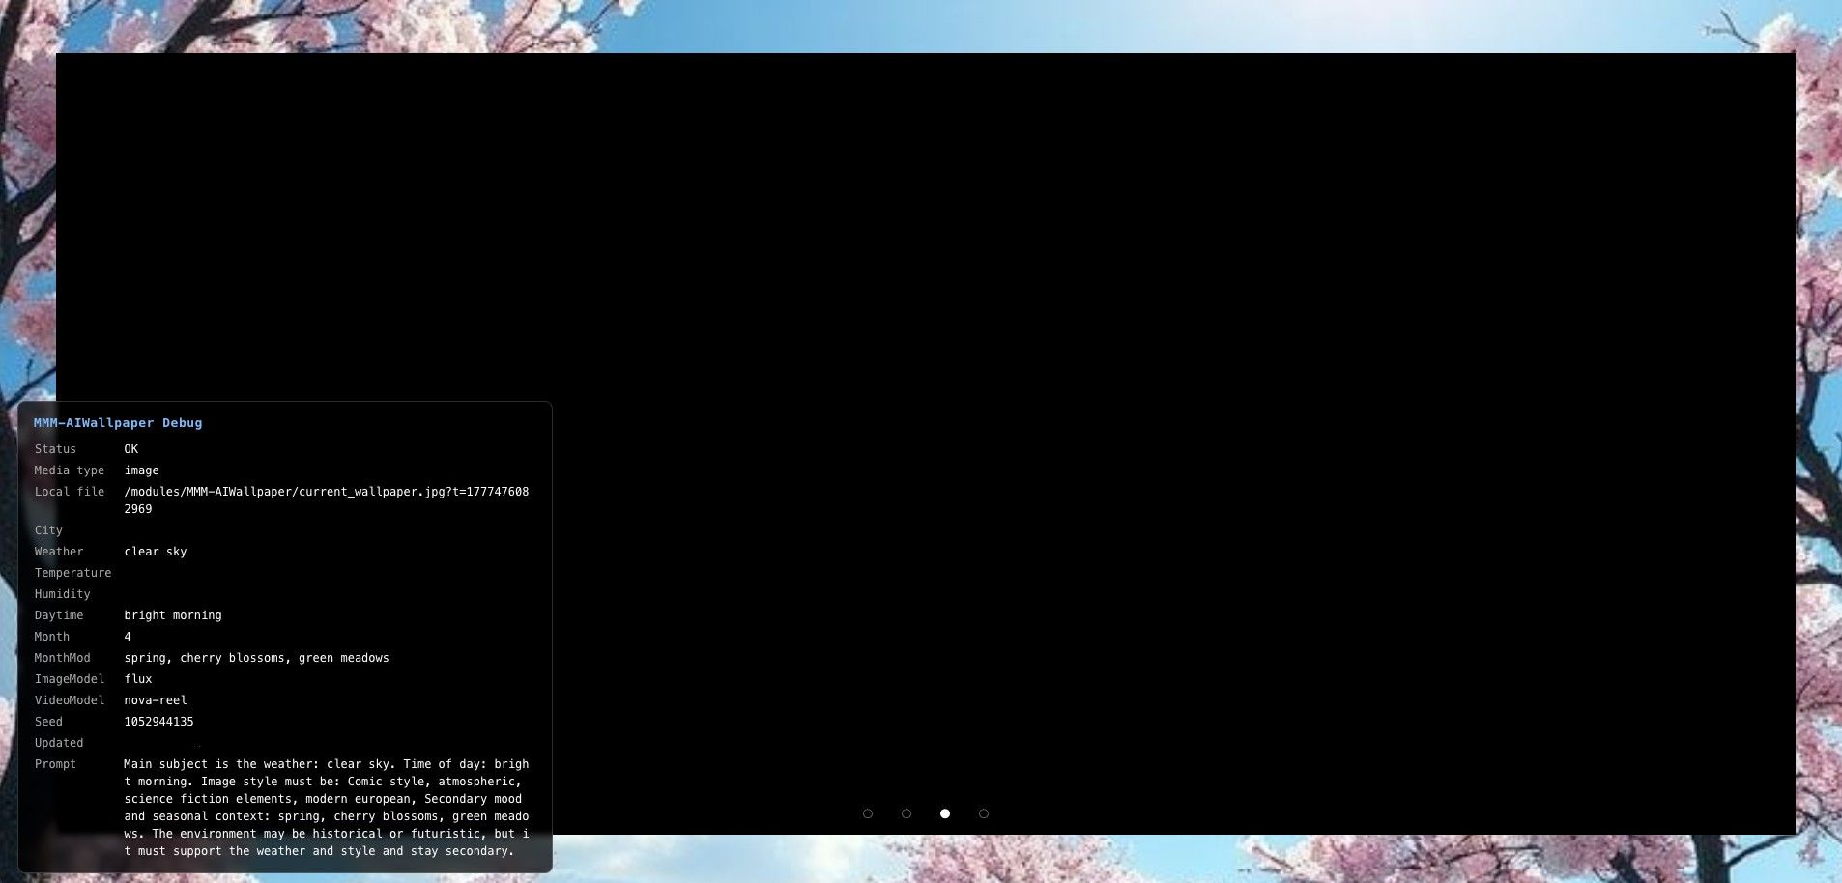The height and width of the screenshot is (883, 1842).
Task: Click the Temperature label in debug panel
Action: 72,573
